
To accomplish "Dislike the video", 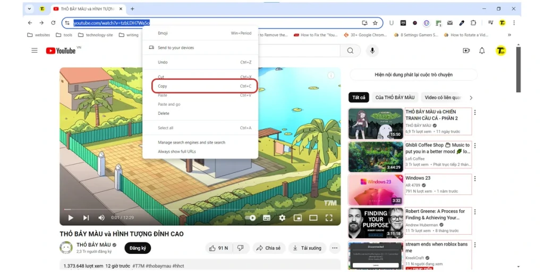I will point(240,248).
